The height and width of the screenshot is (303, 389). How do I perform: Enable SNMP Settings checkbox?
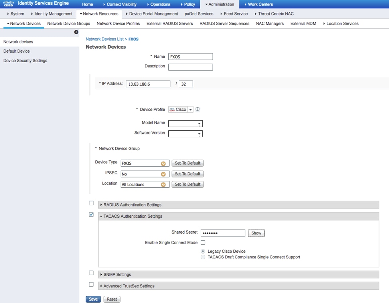coord(91,273)
